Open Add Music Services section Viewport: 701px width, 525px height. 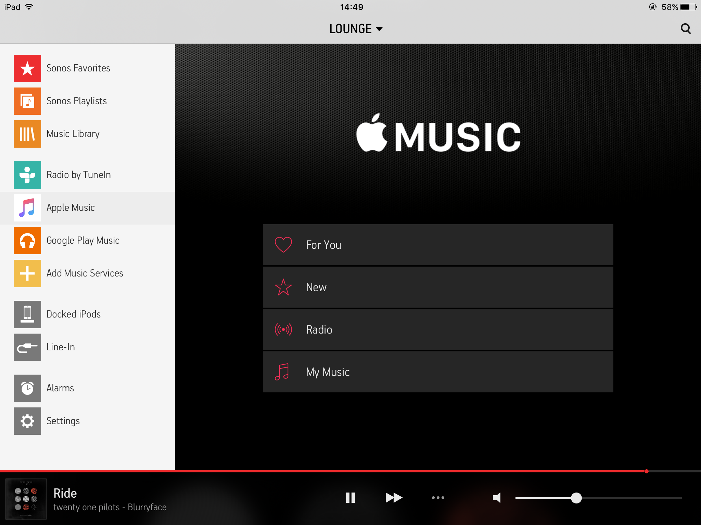pyautogui.click(x=85, y=273)
